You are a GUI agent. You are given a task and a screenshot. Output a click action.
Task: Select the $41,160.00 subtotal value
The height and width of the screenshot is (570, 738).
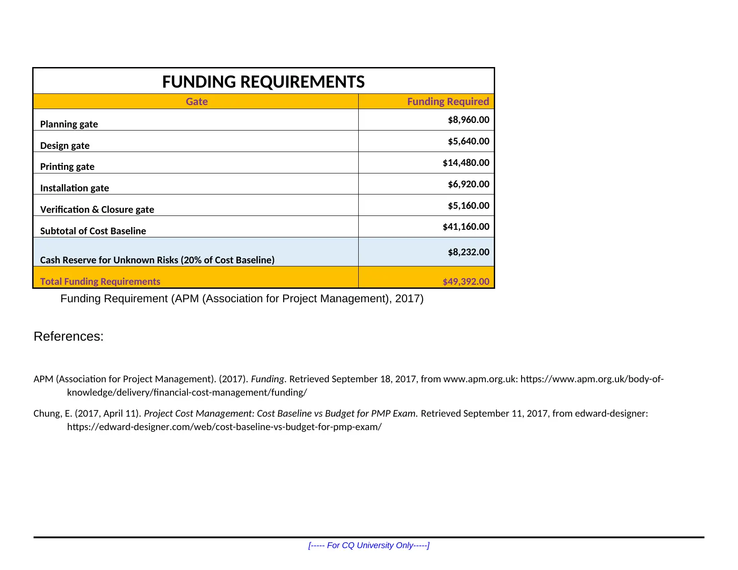pos(466,227)
